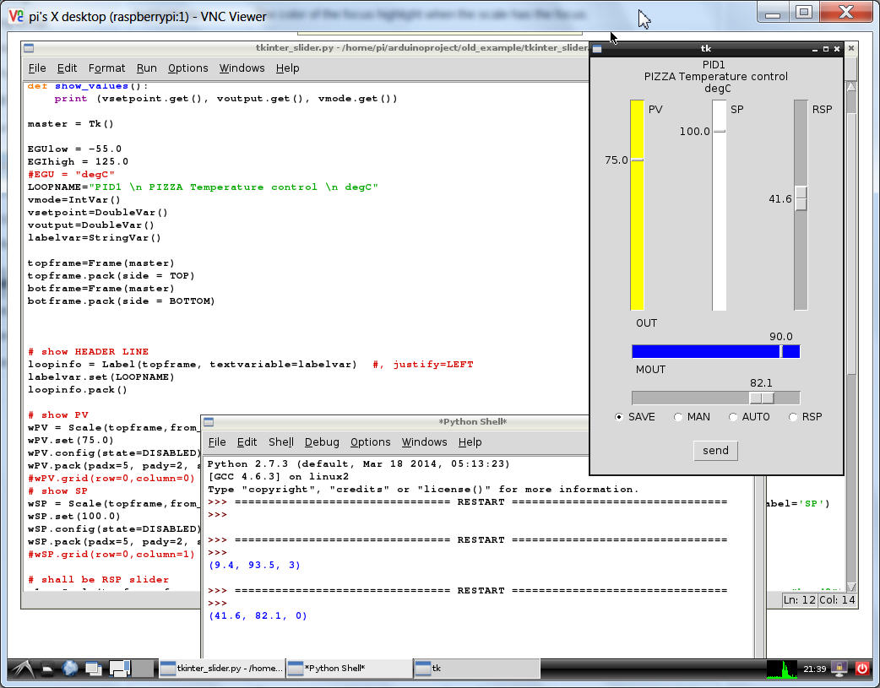Open the Run menu in tkinter_slider.py editor
Viewport: 880px width, 688px height.
pos(146,68)
